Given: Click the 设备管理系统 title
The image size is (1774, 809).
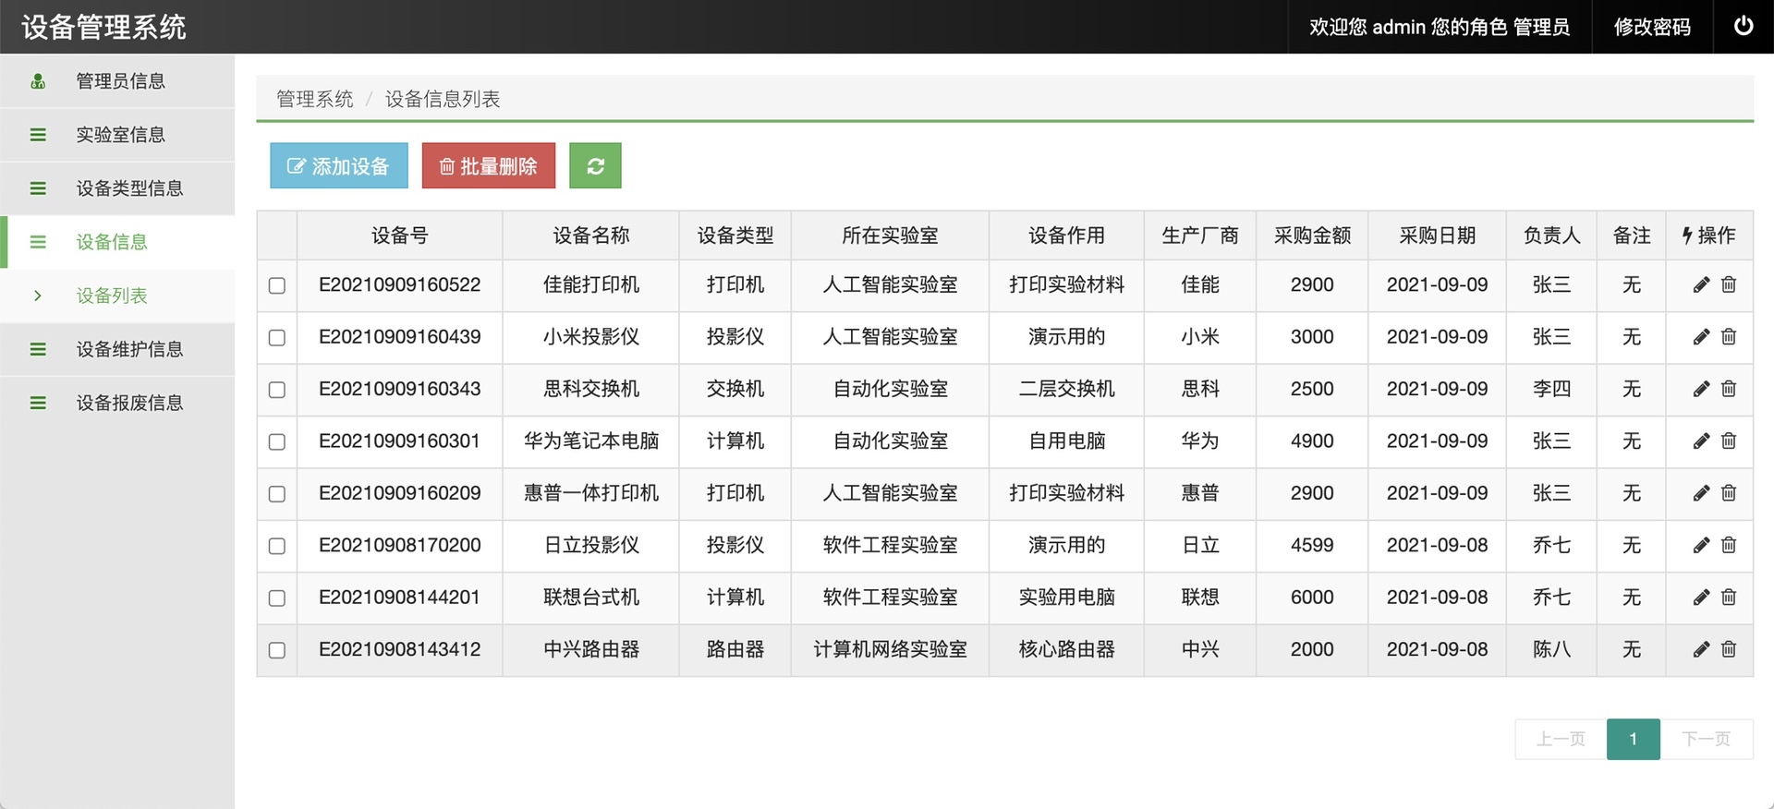Looking at the screenshot, I should pyautogui.click(x=103, y=27).
